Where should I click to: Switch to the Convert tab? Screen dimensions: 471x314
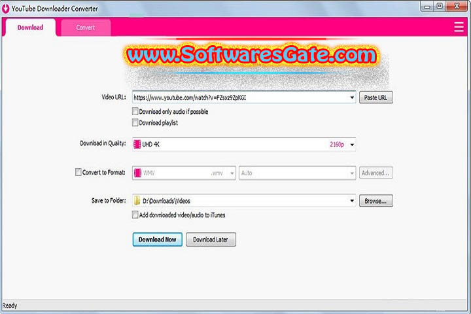pyautogui.click(x=86, y=27)
